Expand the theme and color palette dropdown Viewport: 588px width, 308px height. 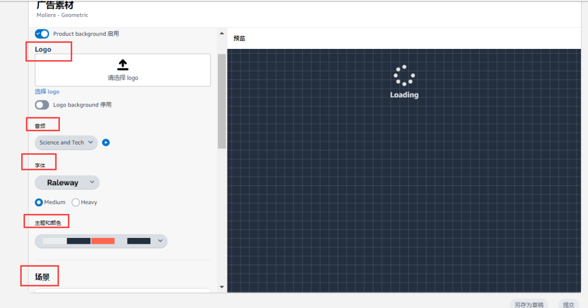(x=101, y=241)
